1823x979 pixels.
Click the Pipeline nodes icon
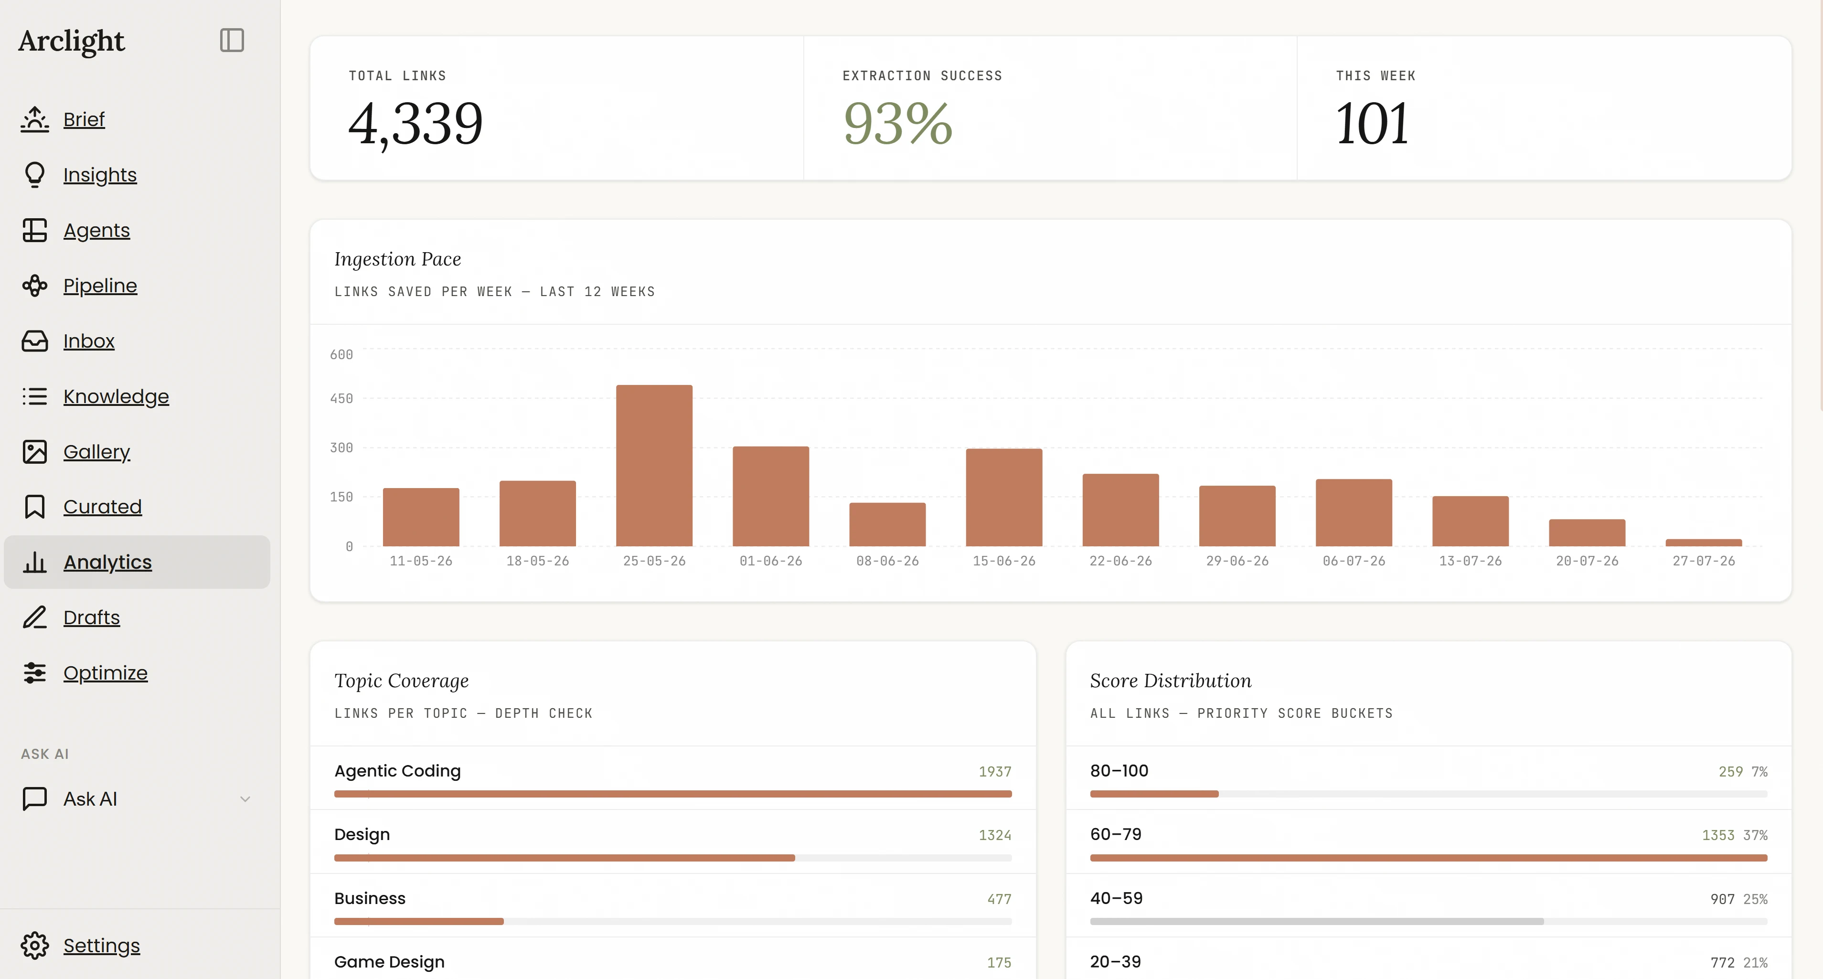tap(35, 285)
